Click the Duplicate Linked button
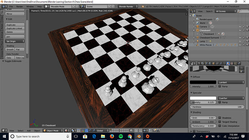Image resolution: width=249 pixels, height=140 pixels. [15, 28]
